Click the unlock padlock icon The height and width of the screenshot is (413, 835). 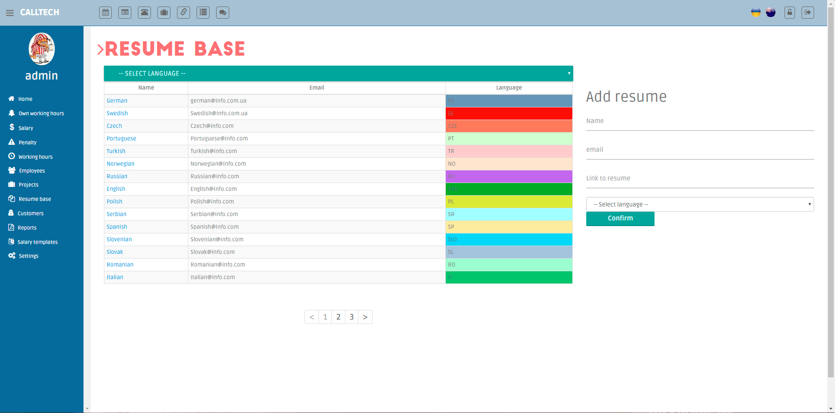790,13
